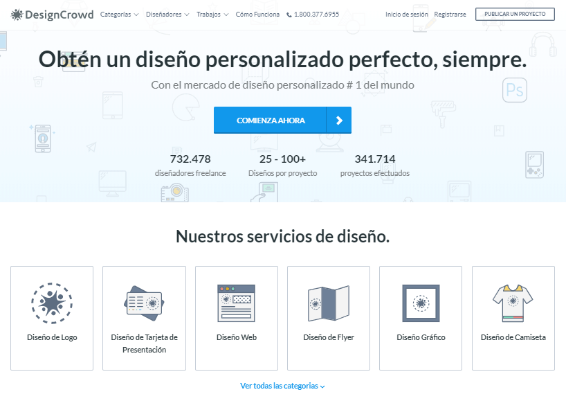Click the 25 - 100+ Diseños por proyecto figure
Viewport: 566px width, 401px height.
pyautogui.click(x=282, y=166)
